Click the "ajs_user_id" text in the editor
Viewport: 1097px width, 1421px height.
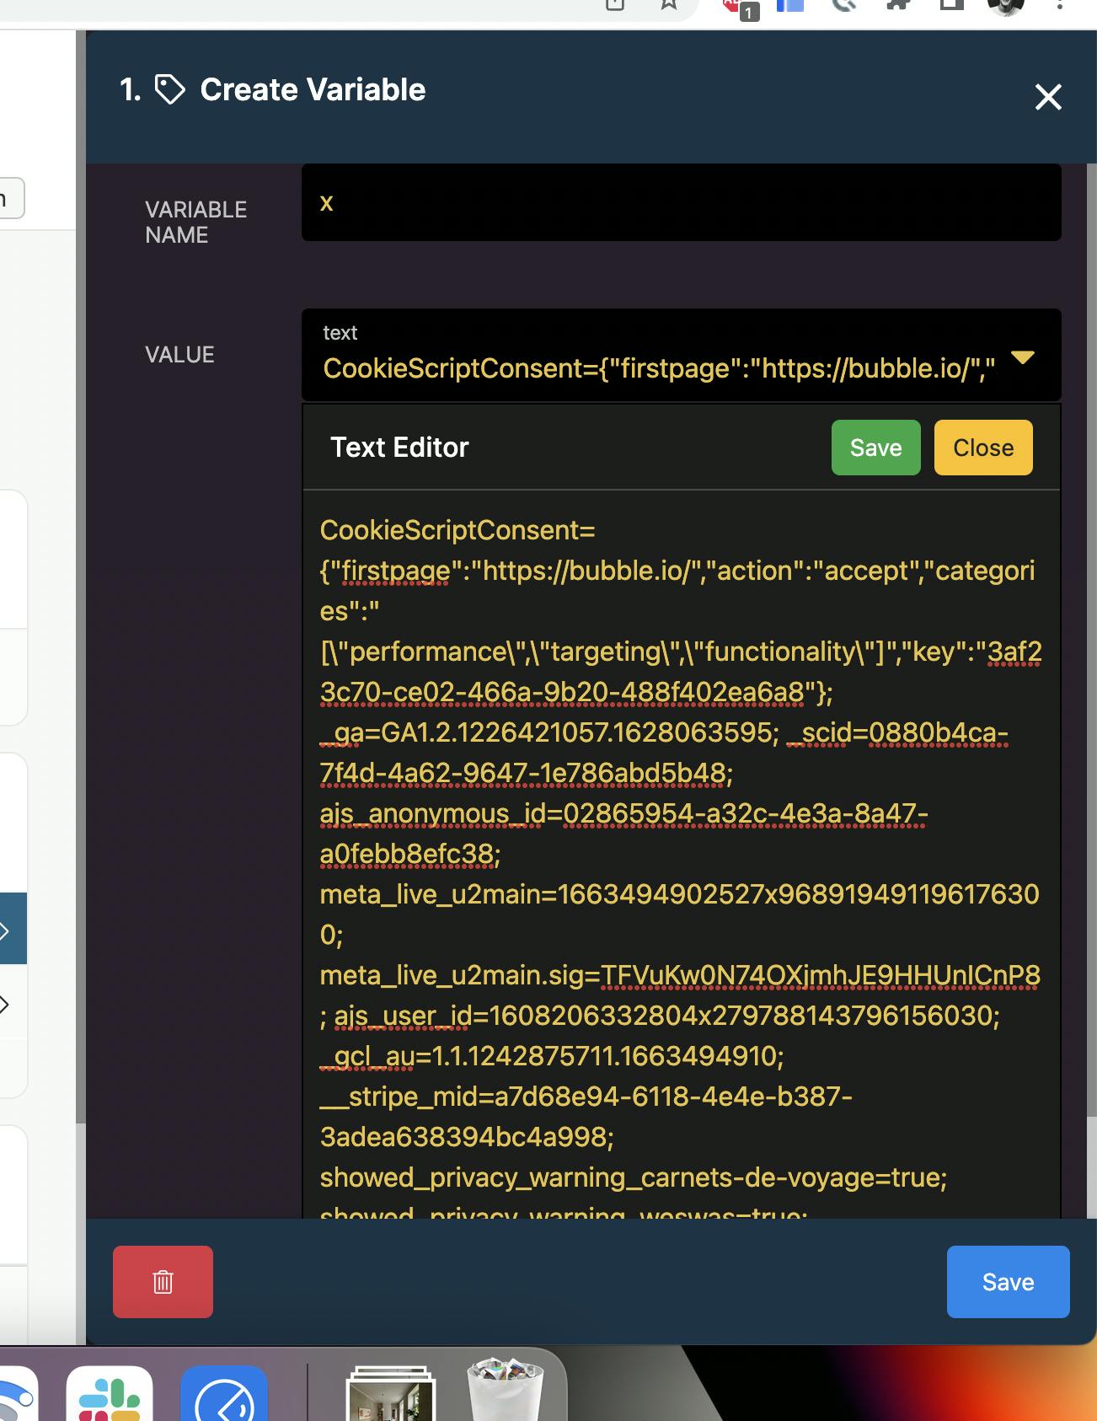403,1016
